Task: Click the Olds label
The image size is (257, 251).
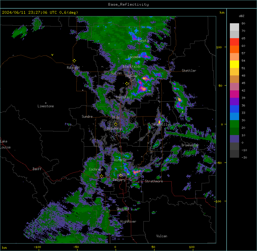Action: [116, 117]
